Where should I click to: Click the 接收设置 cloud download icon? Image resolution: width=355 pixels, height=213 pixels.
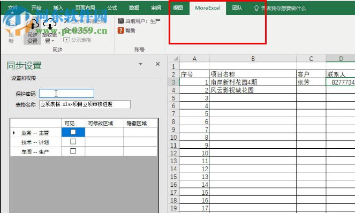click(x=50, y=25)
